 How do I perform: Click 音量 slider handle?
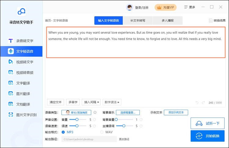click(x=77, y=120)
